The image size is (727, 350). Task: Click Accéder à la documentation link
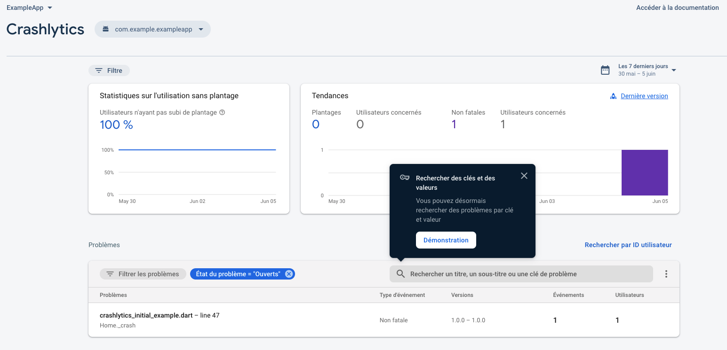point(677,8)
